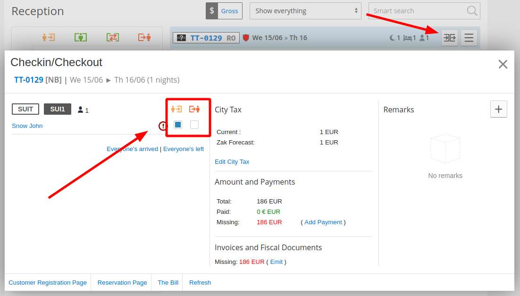Click the Edit City Tax link
520x296 pixels.
[x=232, y=161]
